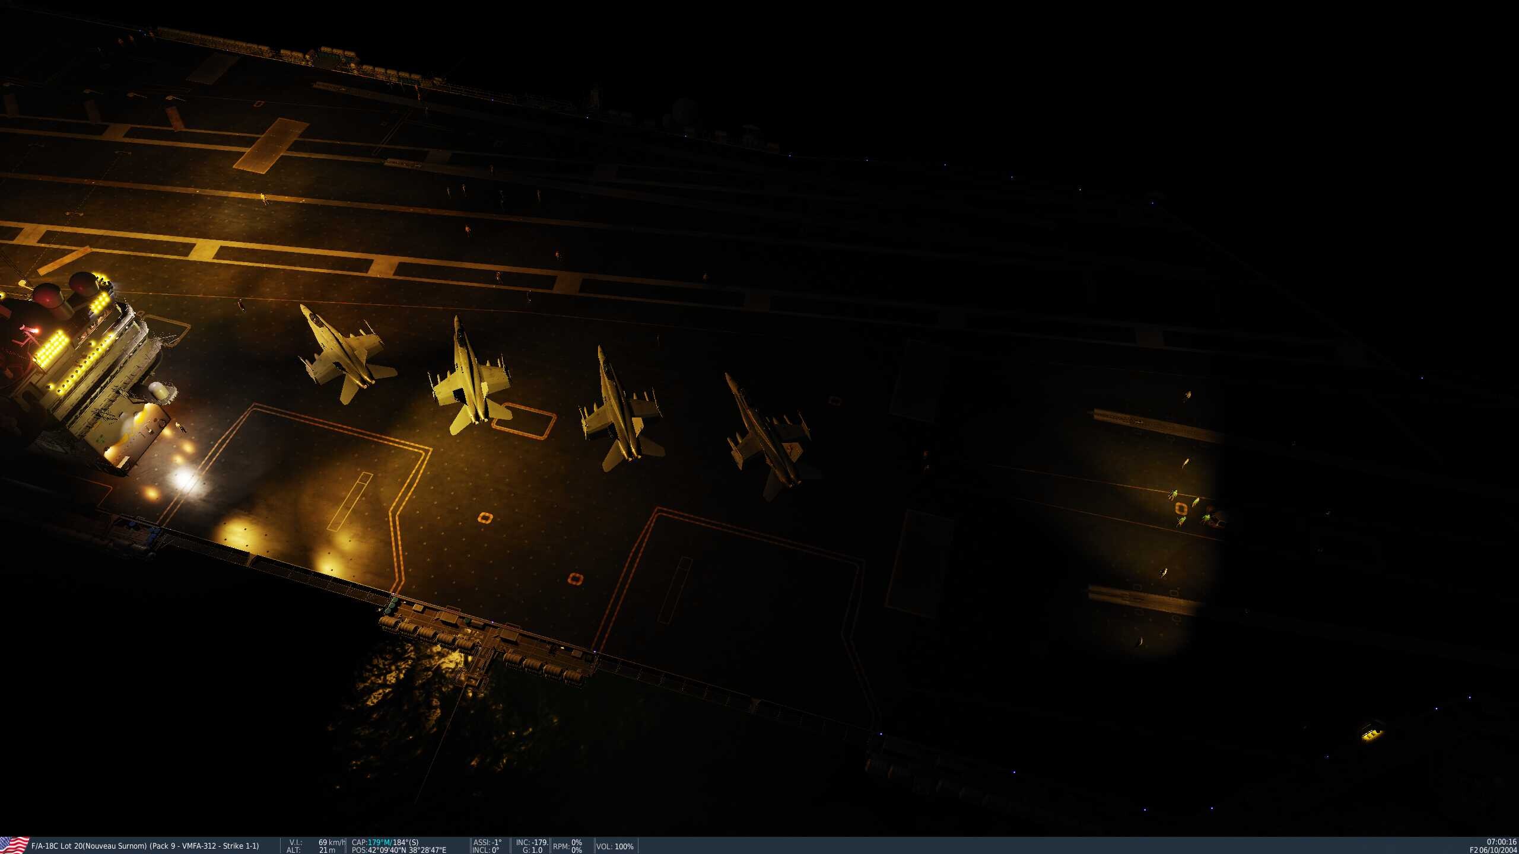Click the 'VOL: 100%' volume readout
The width and height of the screenshot is (1519, 854).
(x=615, y=846)
